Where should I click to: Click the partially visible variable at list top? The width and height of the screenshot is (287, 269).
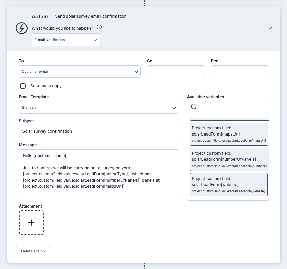(228, 119)
